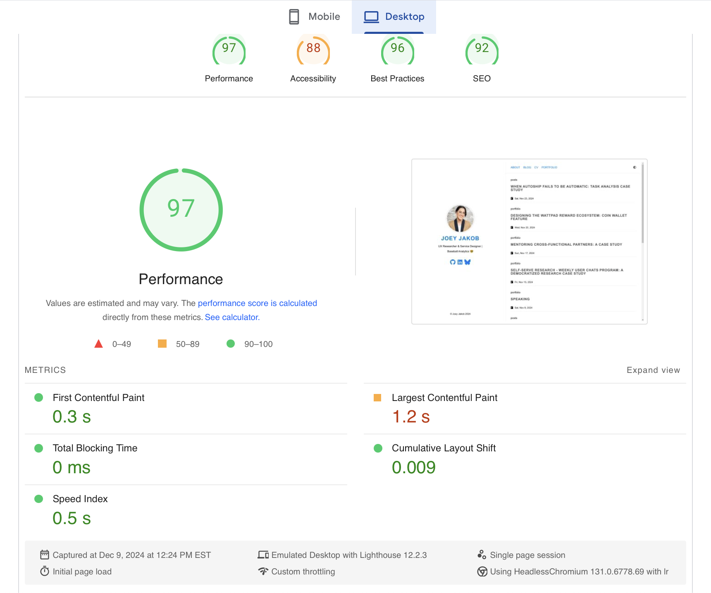Expand the First Contentful Paint metric

[98, 398]
